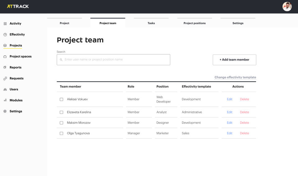Tick the Elizaveta Karelina checkbox
Screen dimensions: 298x176
61,112
